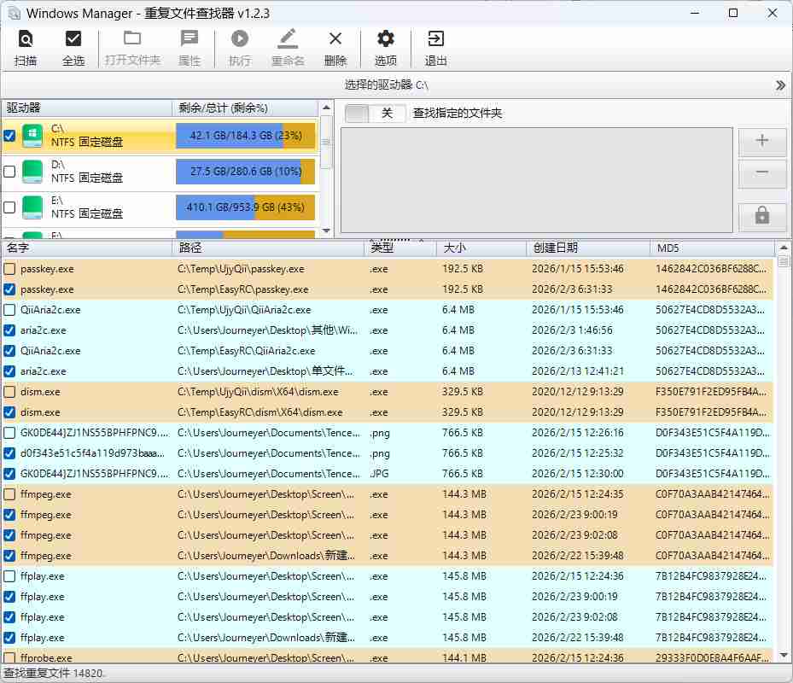Expand the panel with double chevron

[780, 85]
